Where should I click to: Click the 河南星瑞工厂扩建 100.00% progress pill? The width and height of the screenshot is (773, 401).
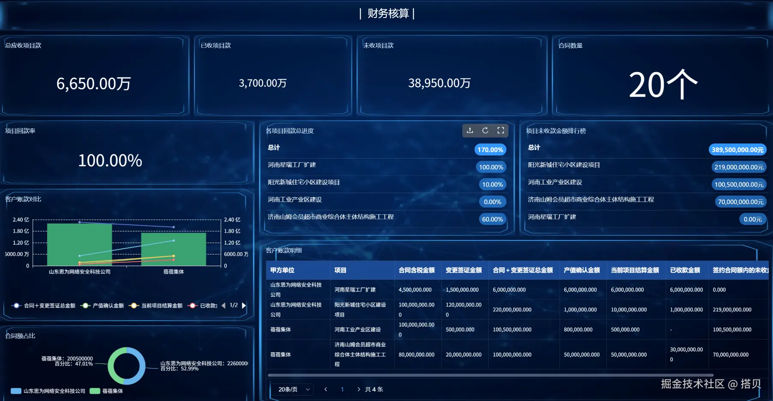click(491, 167)
